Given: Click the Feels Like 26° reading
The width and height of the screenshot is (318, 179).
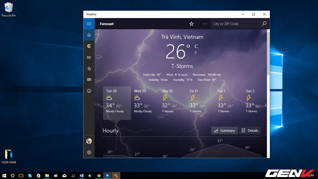Looking at the screenshot, I should coord(152,75).
